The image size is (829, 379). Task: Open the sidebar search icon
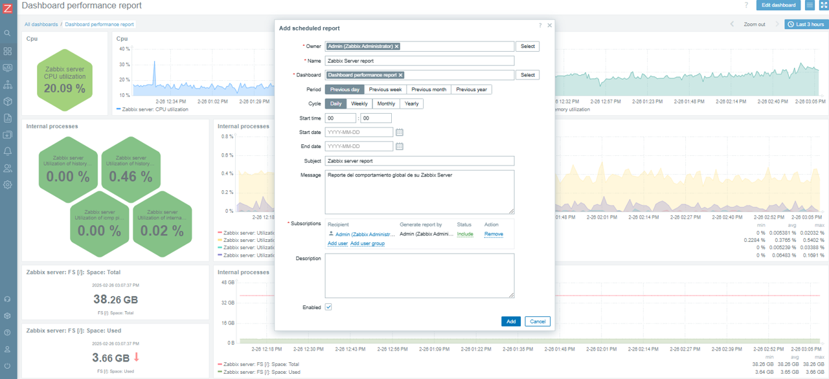[8, 33]
